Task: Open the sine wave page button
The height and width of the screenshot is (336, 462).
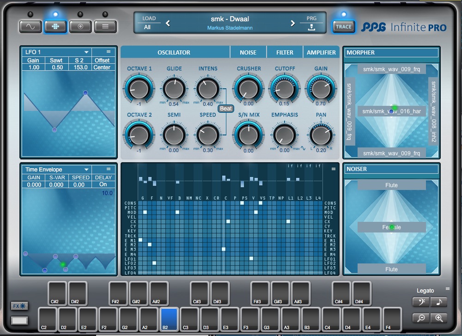Action: click(30, 26)
